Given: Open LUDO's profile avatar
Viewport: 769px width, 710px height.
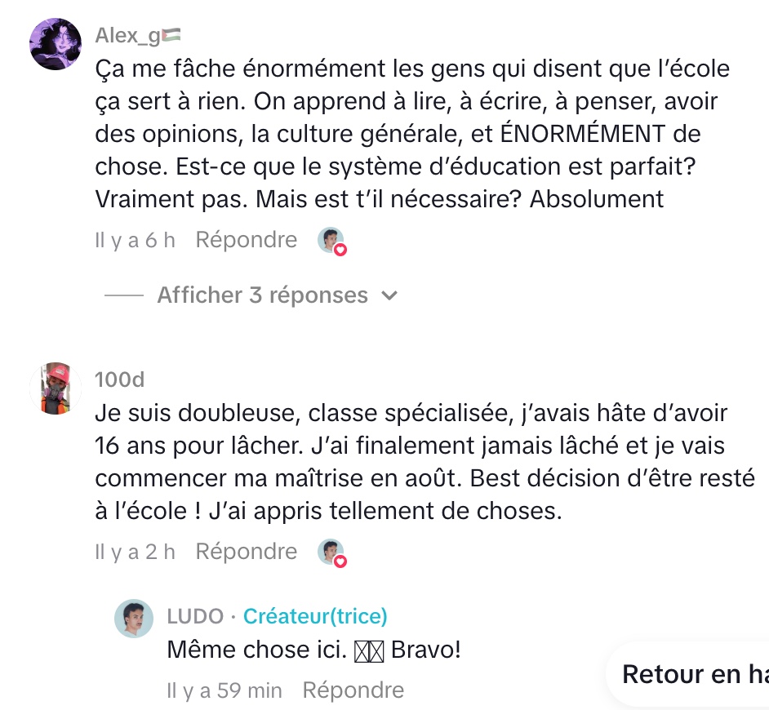Looking at the screenshot, I should click(x=134, y=619).
